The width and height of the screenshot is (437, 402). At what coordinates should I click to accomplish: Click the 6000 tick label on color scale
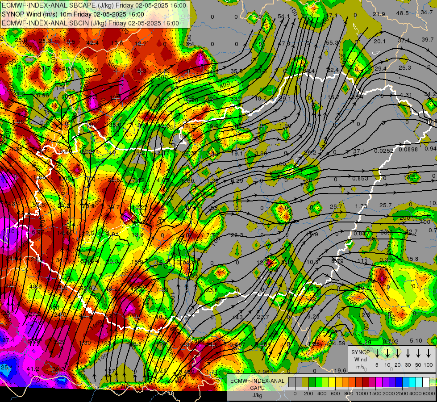[x=429, y=394]
